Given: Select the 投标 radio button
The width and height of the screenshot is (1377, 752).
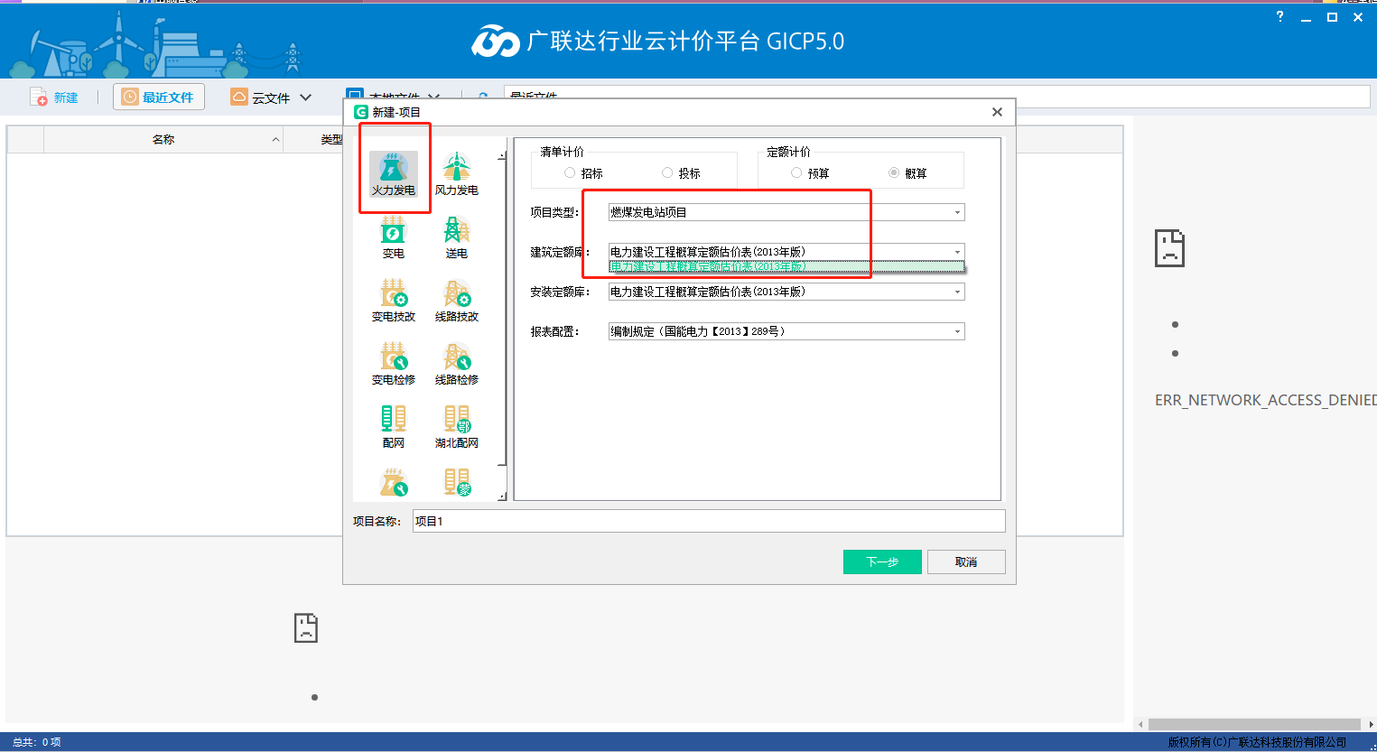Looking at the screenshot, I should 667,172.
